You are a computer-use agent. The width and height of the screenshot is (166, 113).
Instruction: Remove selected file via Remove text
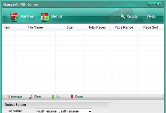coord(17,97)
